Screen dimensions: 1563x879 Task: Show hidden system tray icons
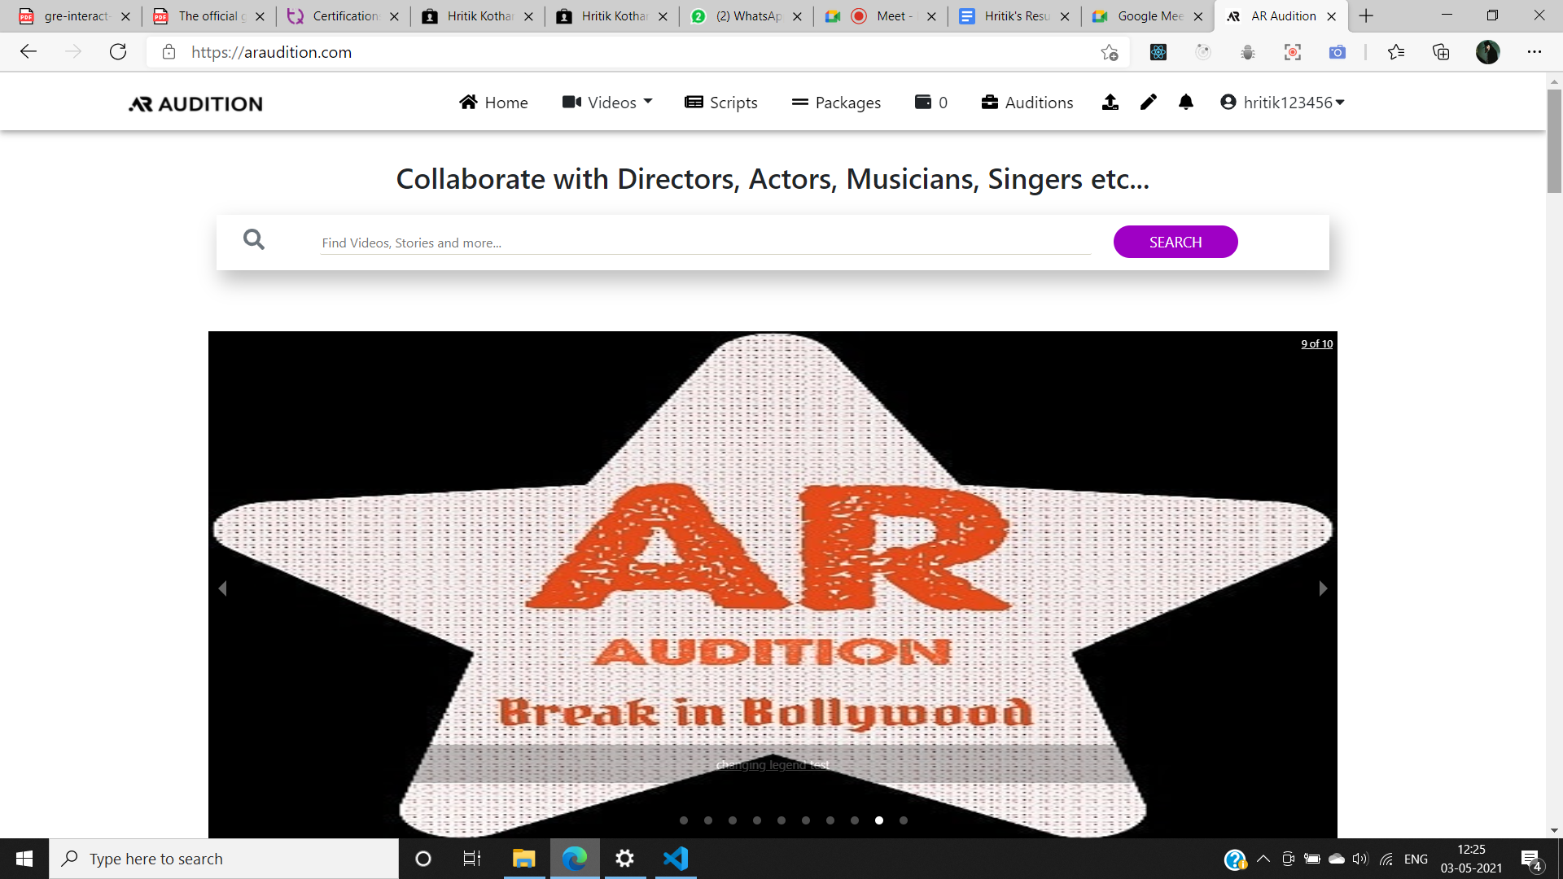[x=1263, y=859]
